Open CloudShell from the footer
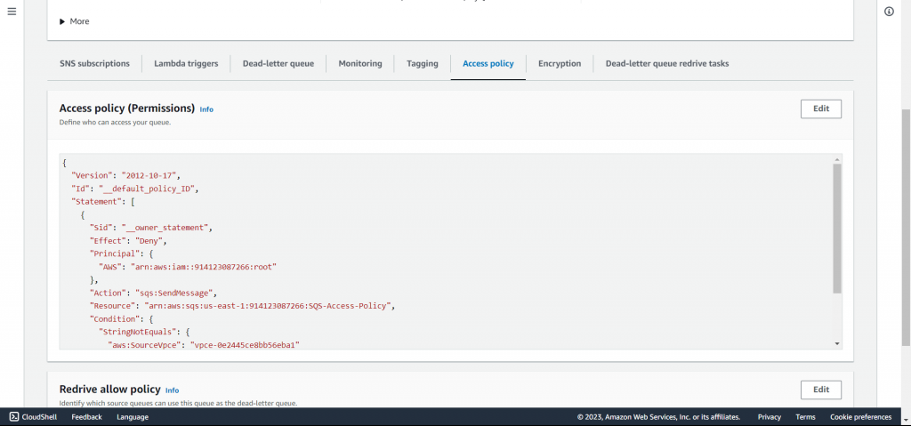The height and width of the screenshot is (426, 911). pyautogui.click(x=34, y=416)
